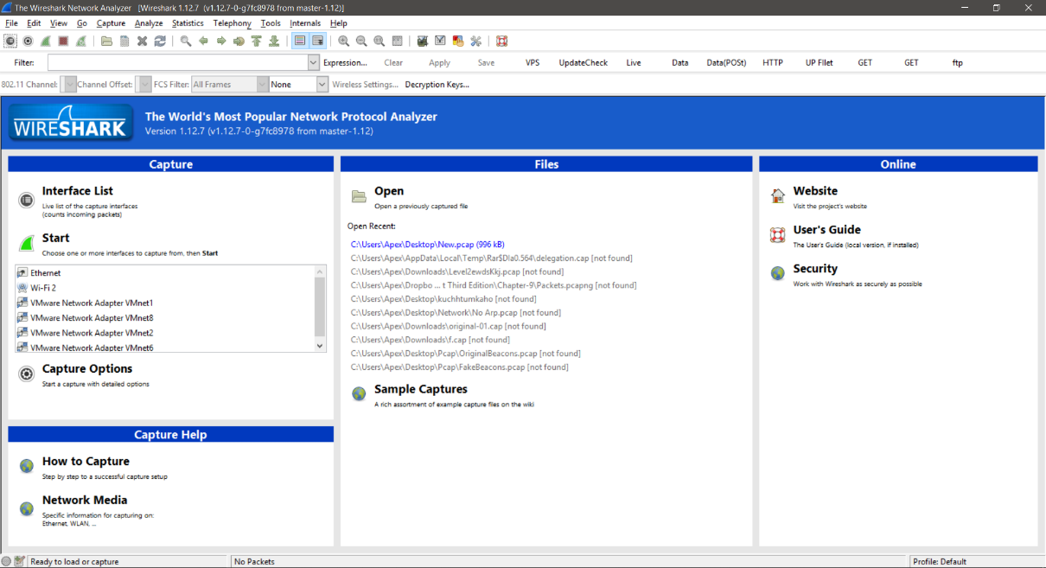Open the filter Expression builder

coord(345,62)
